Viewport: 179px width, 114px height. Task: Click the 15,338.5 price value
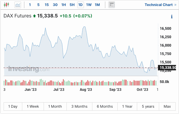click(48, 16)
